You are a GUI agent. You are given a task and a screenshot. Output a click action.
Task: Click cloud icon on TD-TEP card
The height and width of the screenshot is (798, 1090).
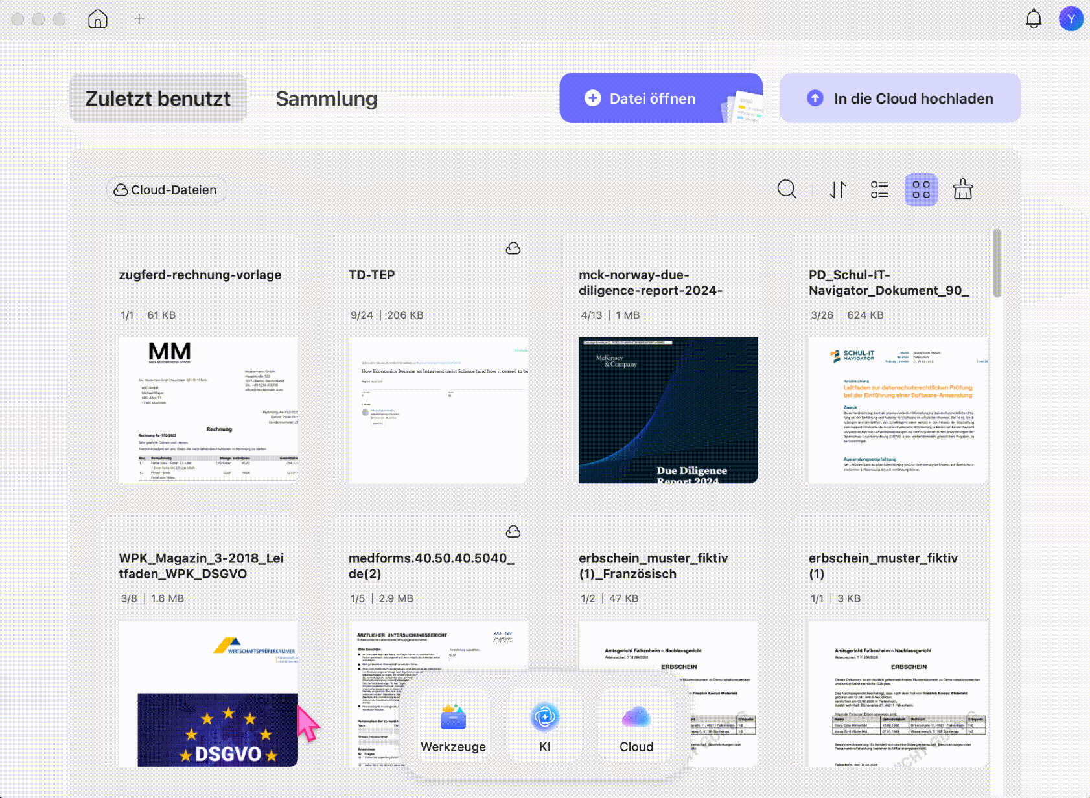pyautogui.click(x=513, y=248)
